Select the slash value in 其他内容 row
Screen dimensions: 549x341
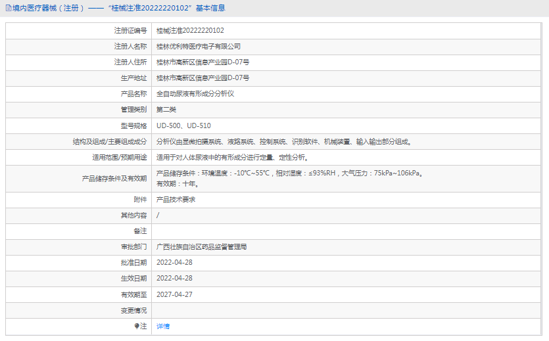[x=158, y=216]
